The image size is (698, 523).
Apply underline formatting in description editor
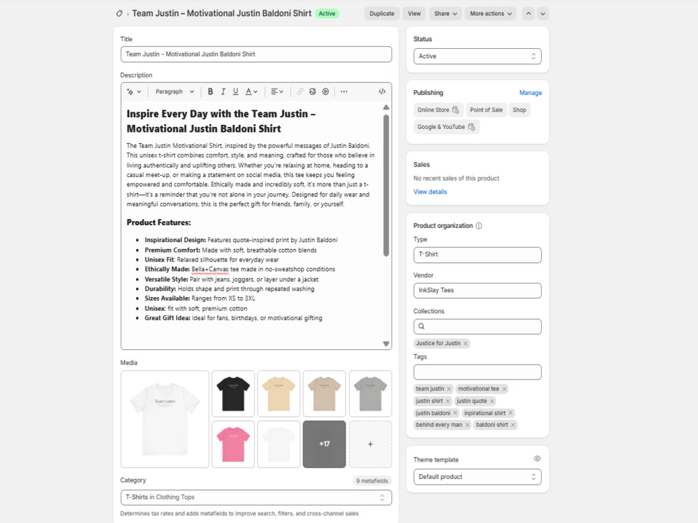click(235, 91)
